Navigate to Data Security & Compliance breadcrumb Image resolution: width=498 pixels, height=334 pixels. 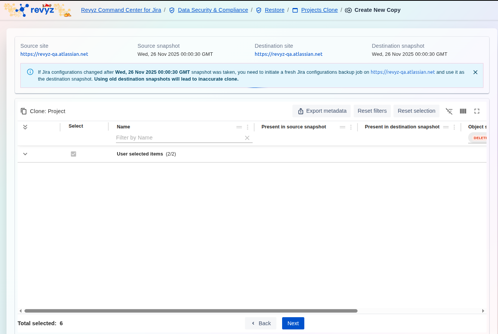213,10
